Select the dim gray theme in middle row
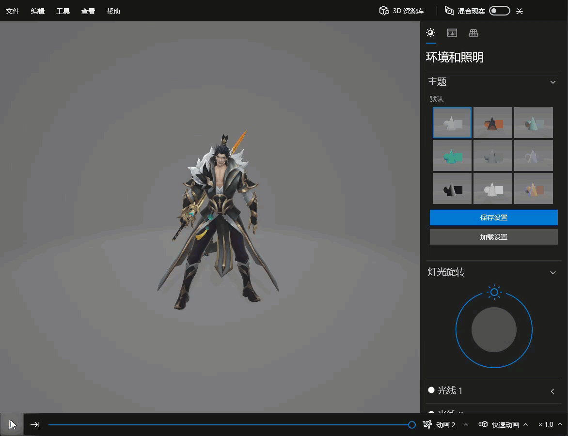 pyautogui.click(x=493, y=156)
